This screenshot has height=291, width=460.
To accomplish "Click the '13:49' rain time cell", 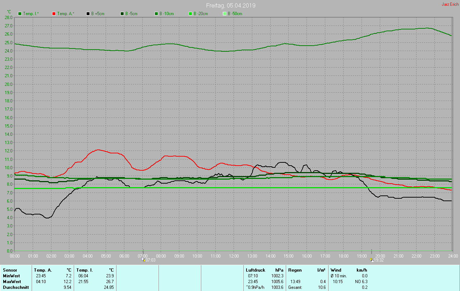I will [x=295, y=281].
